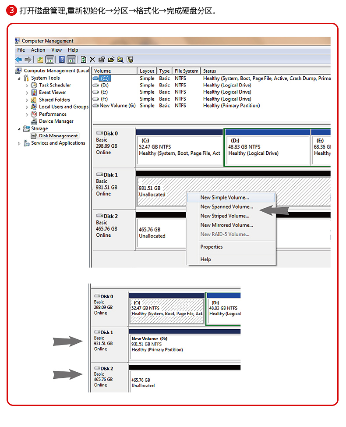This screenshot has width=346, height=427.
Task: Click the Computer Management title bar icon
Action: [x=17, y=41]
